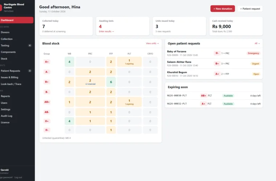Click the Testing count badge 4
The image size is (276, 181).
(x=30, y=45)
